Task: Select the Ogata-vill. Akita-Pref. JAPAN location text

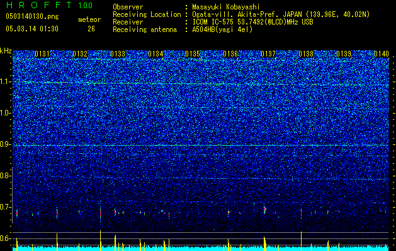Action: coord(281,14)
